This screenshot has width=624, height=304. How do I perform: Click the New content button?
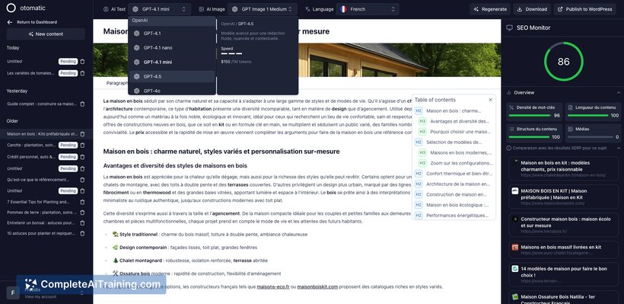pyautogui.click(x=46, y=34)
